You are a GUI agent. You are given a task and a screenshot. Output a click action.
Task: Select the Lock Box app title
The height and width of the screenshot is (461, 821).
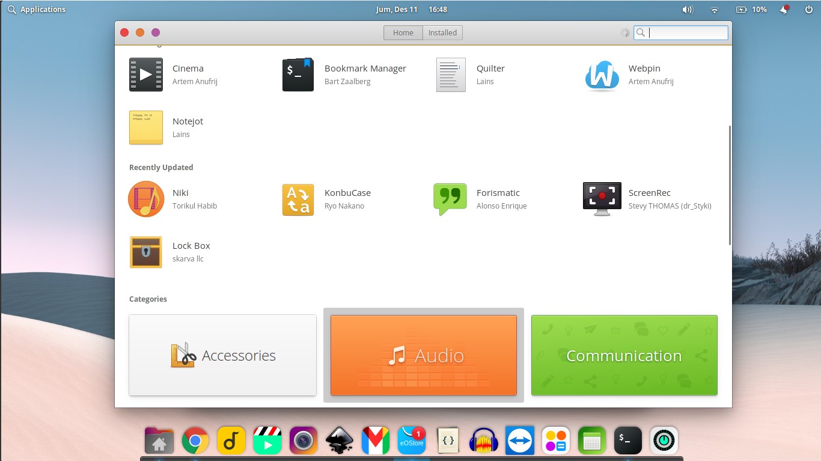coord(191,246)
